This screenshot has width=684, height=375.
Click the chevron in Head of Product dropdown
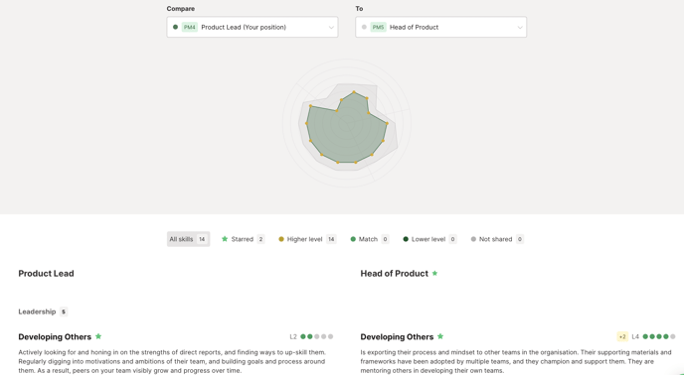[x=520, y=28]
